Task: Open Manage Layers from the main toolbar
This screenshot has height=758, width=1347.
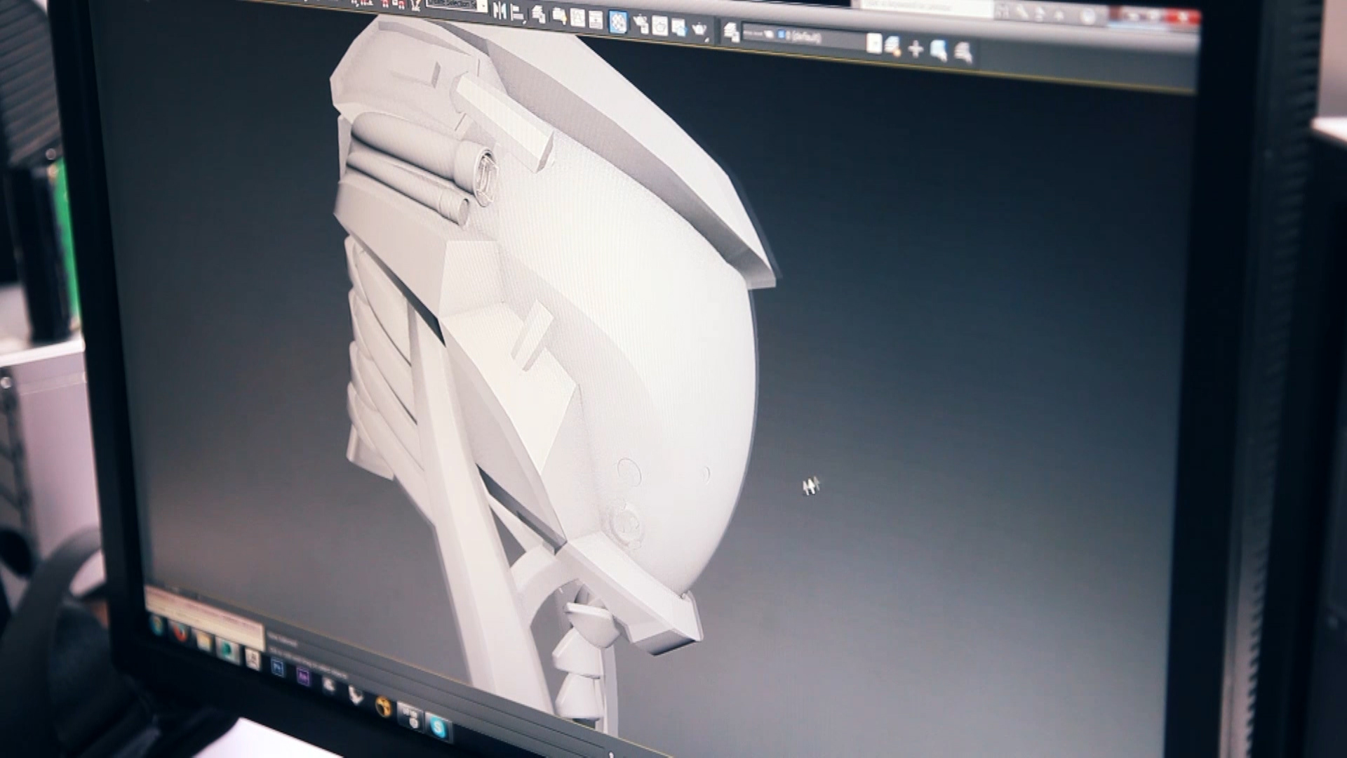Action: pos(538,15)
